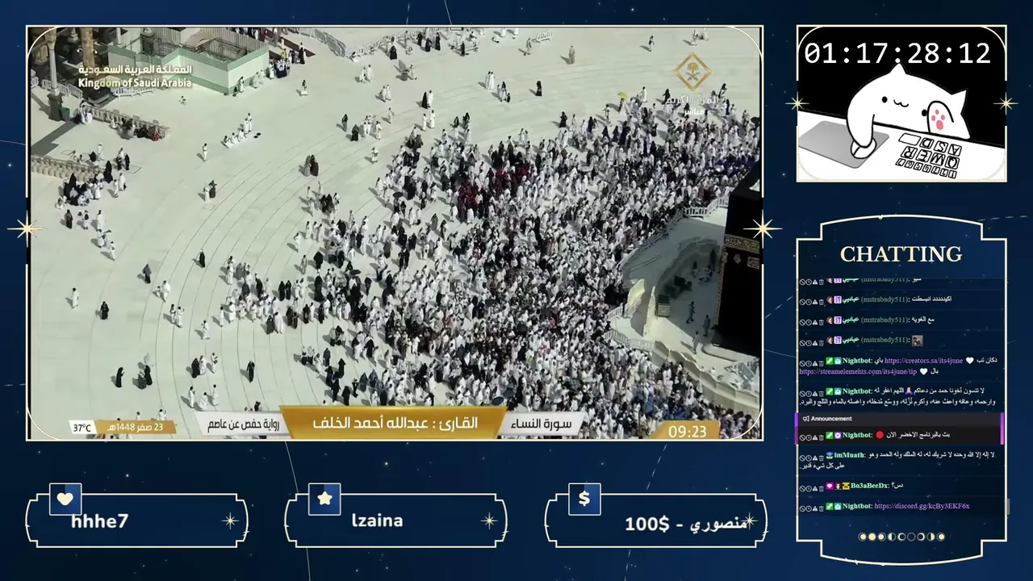Timeout the sender of "اكيددددد انبسطت"
Image resolution: width=1033 pixels, height=581 pixels.
(x=808, y=300)
